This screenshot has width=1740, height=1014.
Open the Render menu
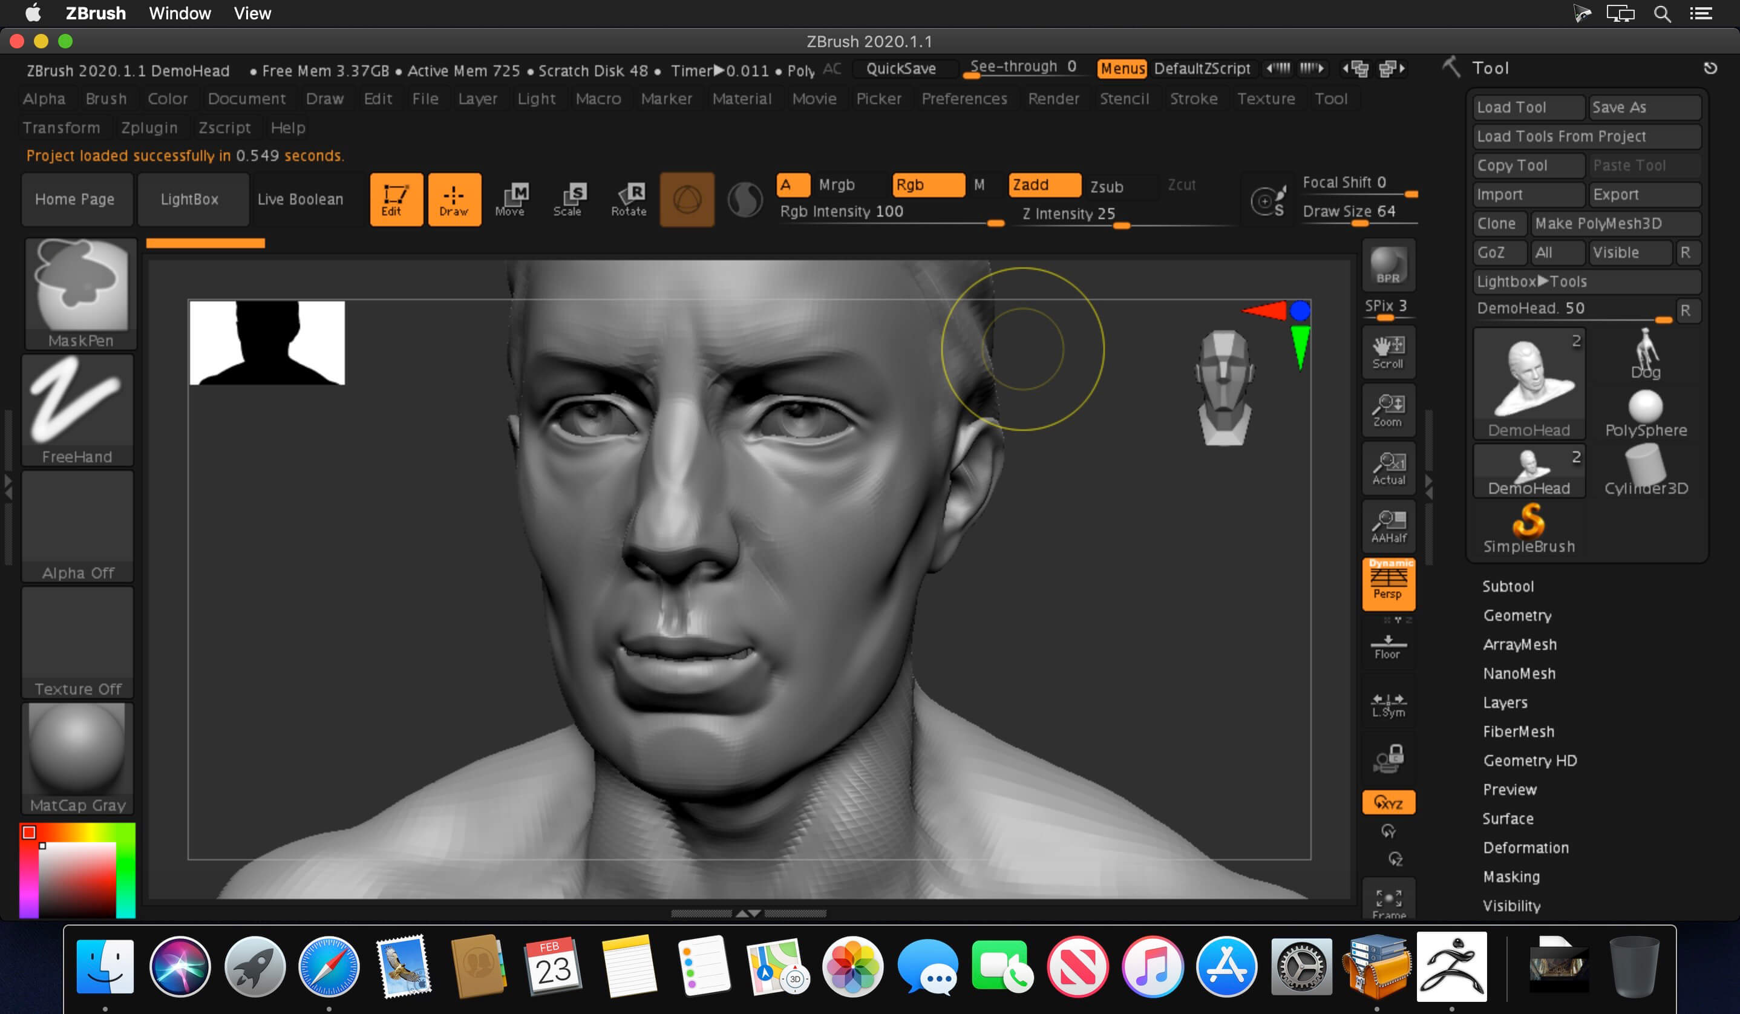pos(1051,99)
